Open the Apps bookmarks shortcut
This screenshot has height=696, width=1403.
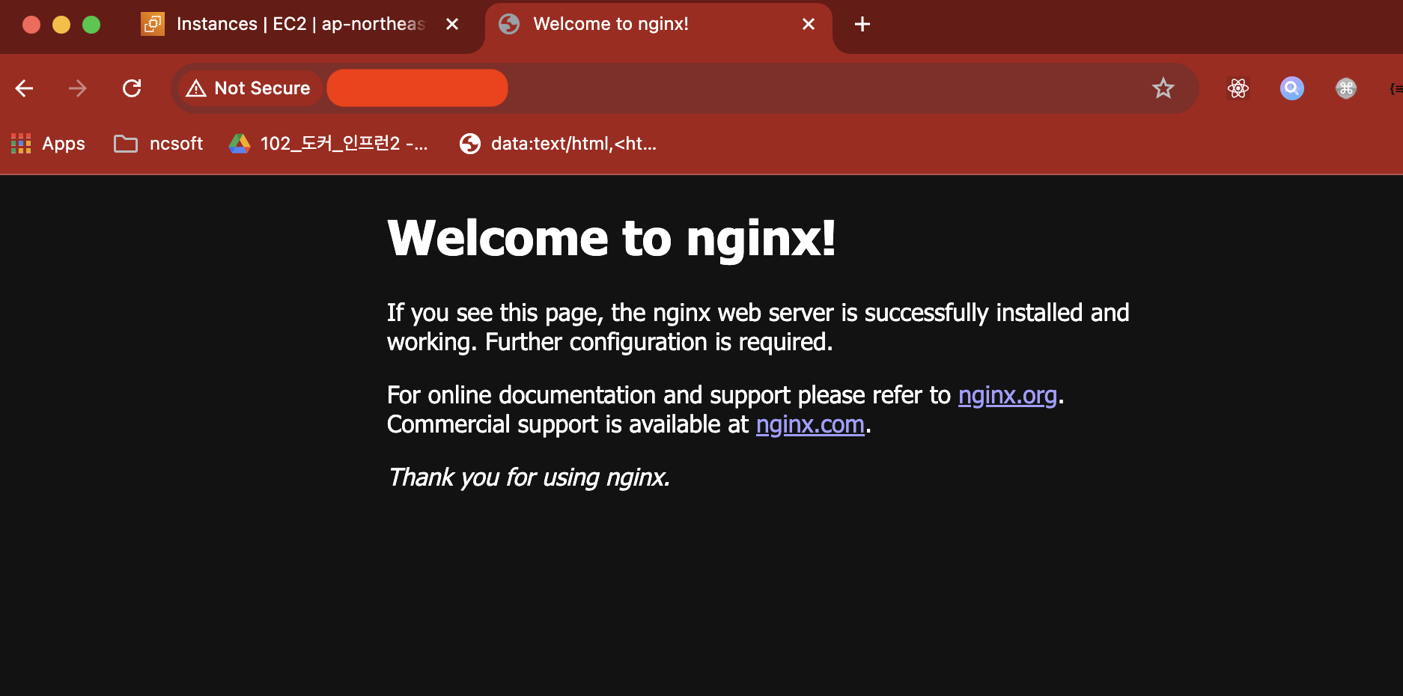(48, 144)
